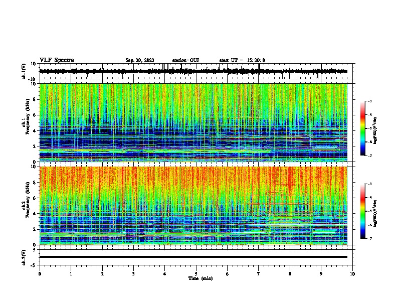The height and width of the screenshot is (307, 397).
Task: Click the ch.1 color scale bar
Action: click(363, 128)
